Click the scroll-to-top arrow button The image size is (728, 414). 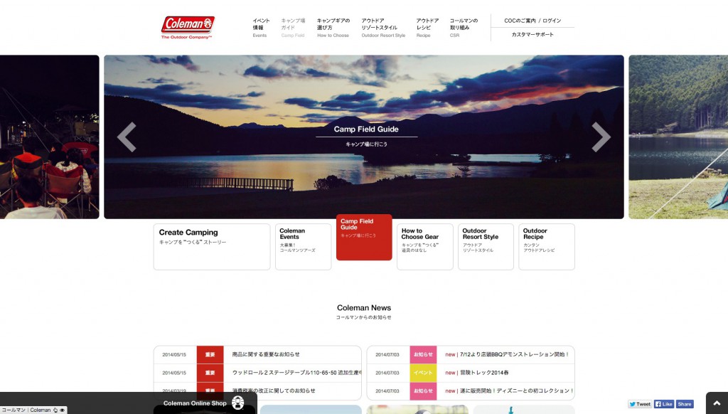717,403
